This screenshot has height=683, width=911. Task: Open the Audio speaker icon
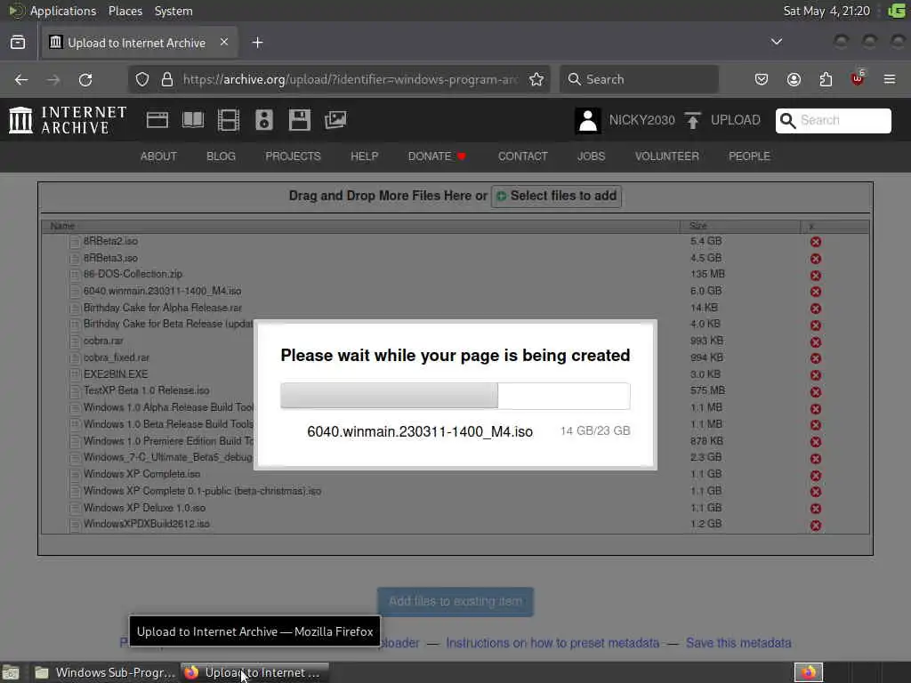pos(263,120)
